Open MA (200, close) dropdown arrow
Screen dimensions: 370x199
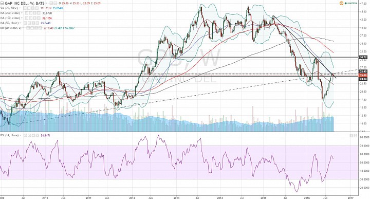(22, 13)
